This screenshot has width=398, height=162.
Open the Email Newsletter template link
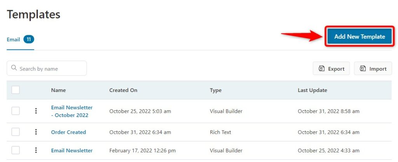[72, 150]
